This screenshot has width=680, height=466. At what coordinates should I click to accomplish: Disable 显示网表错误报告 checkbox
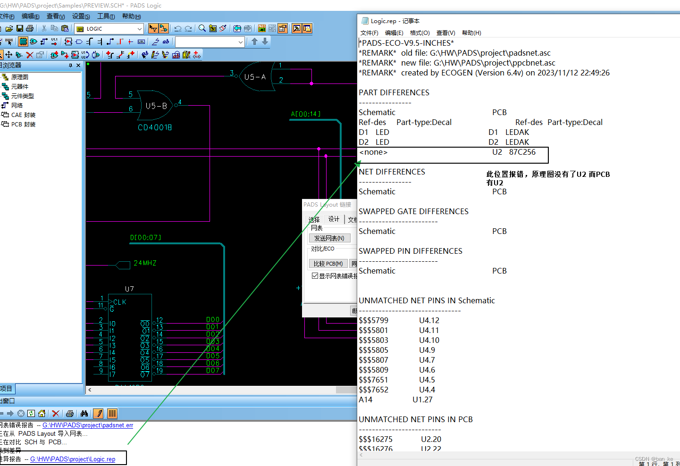tap(315, 276)
